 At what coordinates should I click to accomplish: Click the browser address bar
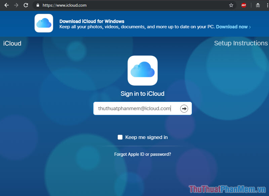click(101, 5)
